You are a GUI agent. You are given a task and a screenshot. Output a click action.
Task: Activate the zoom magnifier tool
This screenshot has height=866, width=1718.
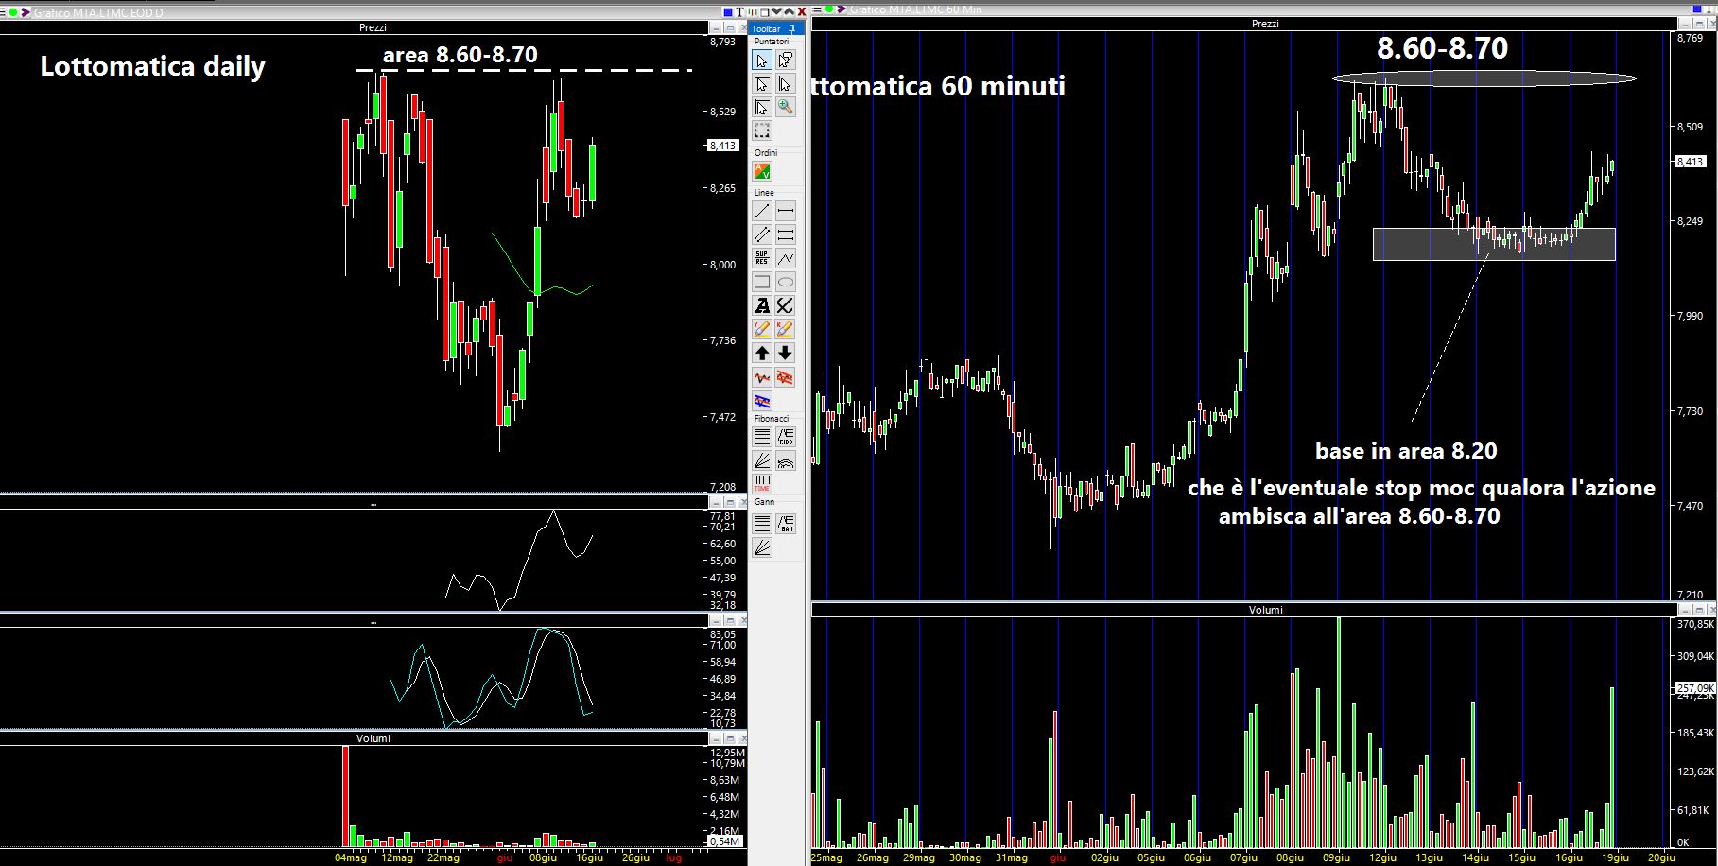pos(786,108)
